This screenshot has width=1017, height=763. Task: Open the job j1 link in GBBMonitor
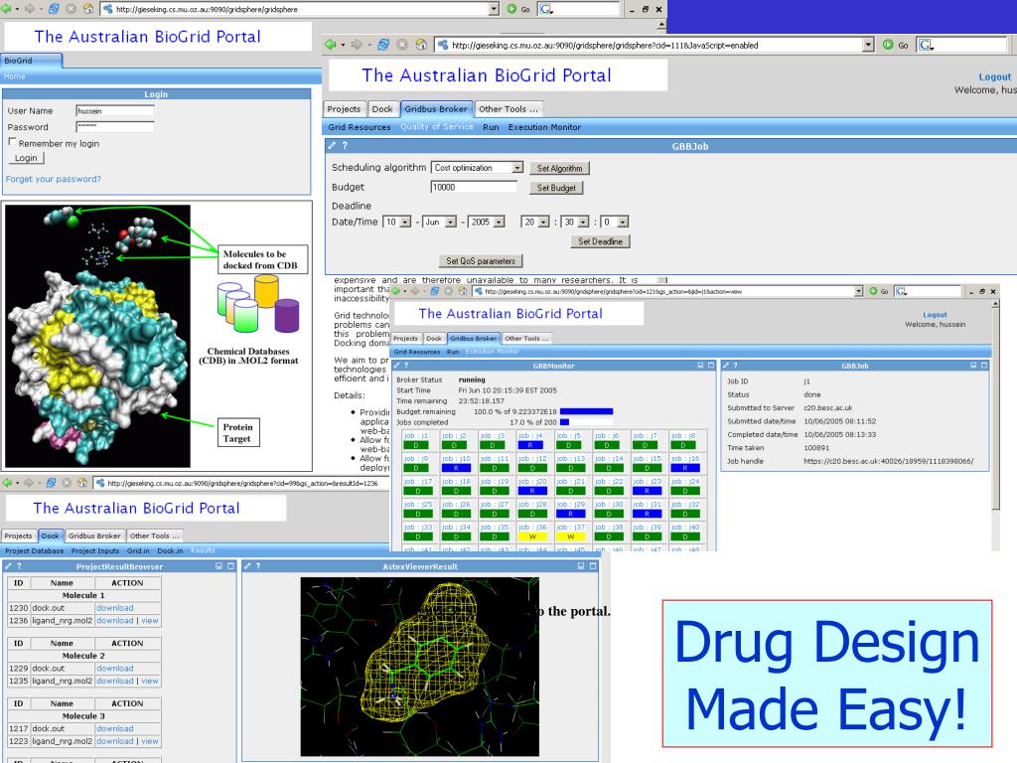[x=416, y=436]
